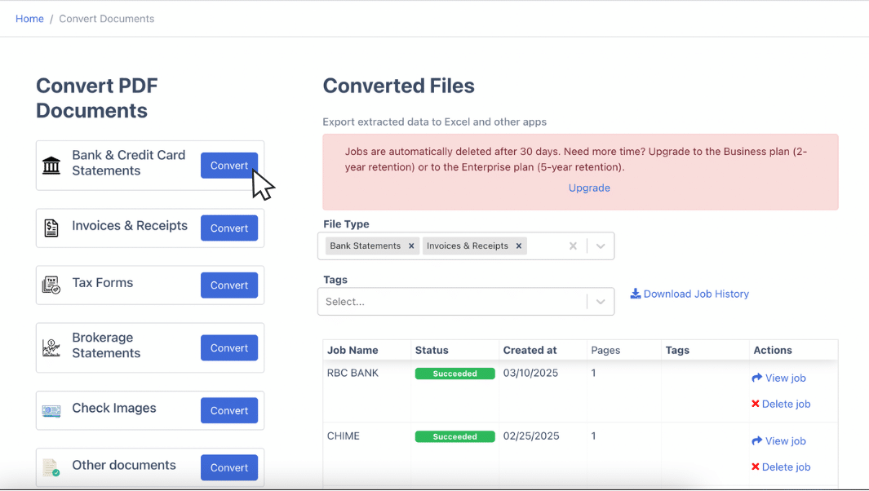
Task: Click the date 03/10/2025
Action: coord(530,373)
